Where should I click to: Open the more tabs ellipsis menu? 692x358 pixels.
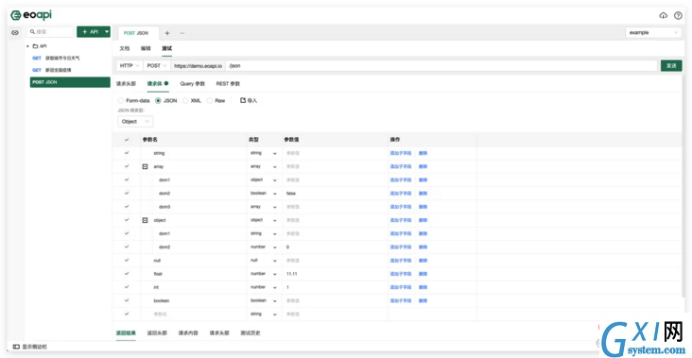click(182, 33)
